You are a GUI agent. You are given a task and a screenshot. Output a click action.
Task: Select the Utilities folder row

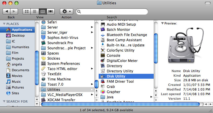67,89
